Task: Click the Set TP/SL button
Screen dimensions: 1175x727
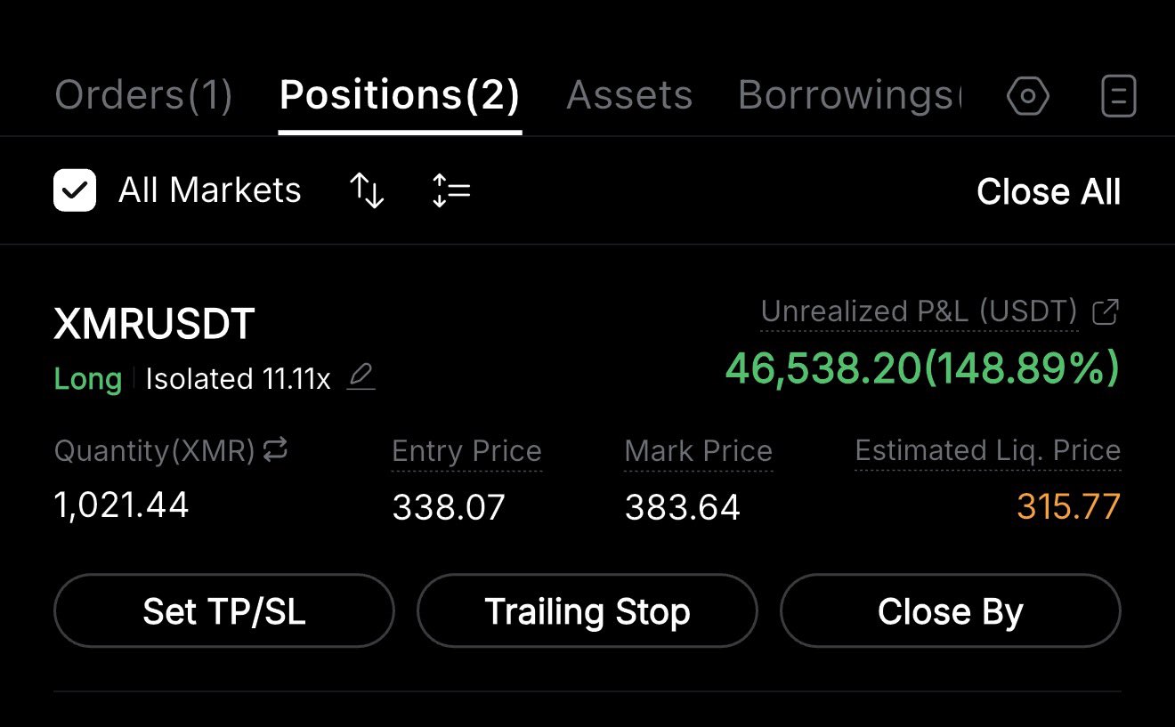Action: (224, 611)
